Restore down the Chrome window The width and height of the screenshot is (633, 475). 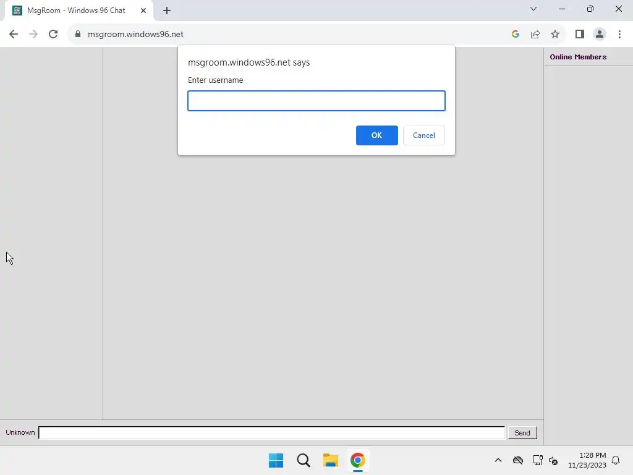point(590,9)
